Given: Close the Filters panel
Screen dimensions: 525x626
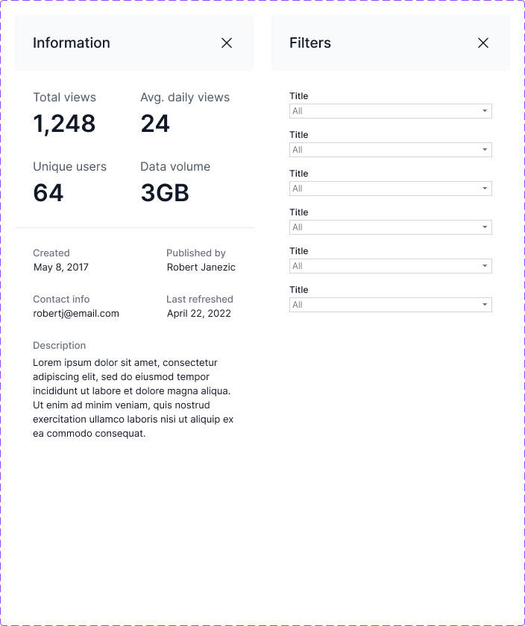Looking at the screenshot, I should click(483, 43).
